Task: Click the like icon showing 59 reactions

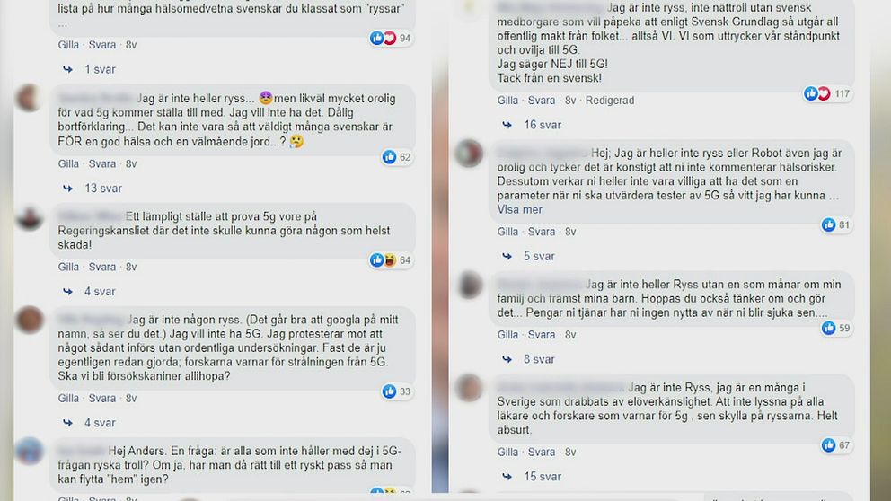Action: [828, 328]
